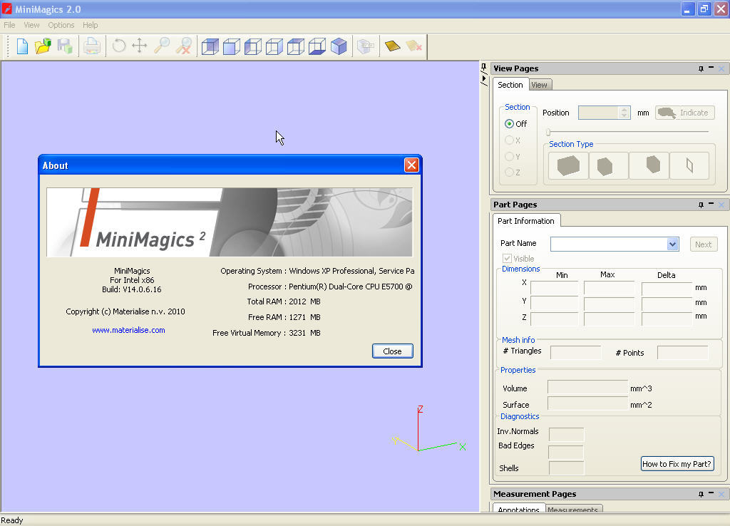Image resolution: width=730 pixels, height=526 pixels.
Task: Select the Rotate circular-arrow tool
Action: [119, 46]
